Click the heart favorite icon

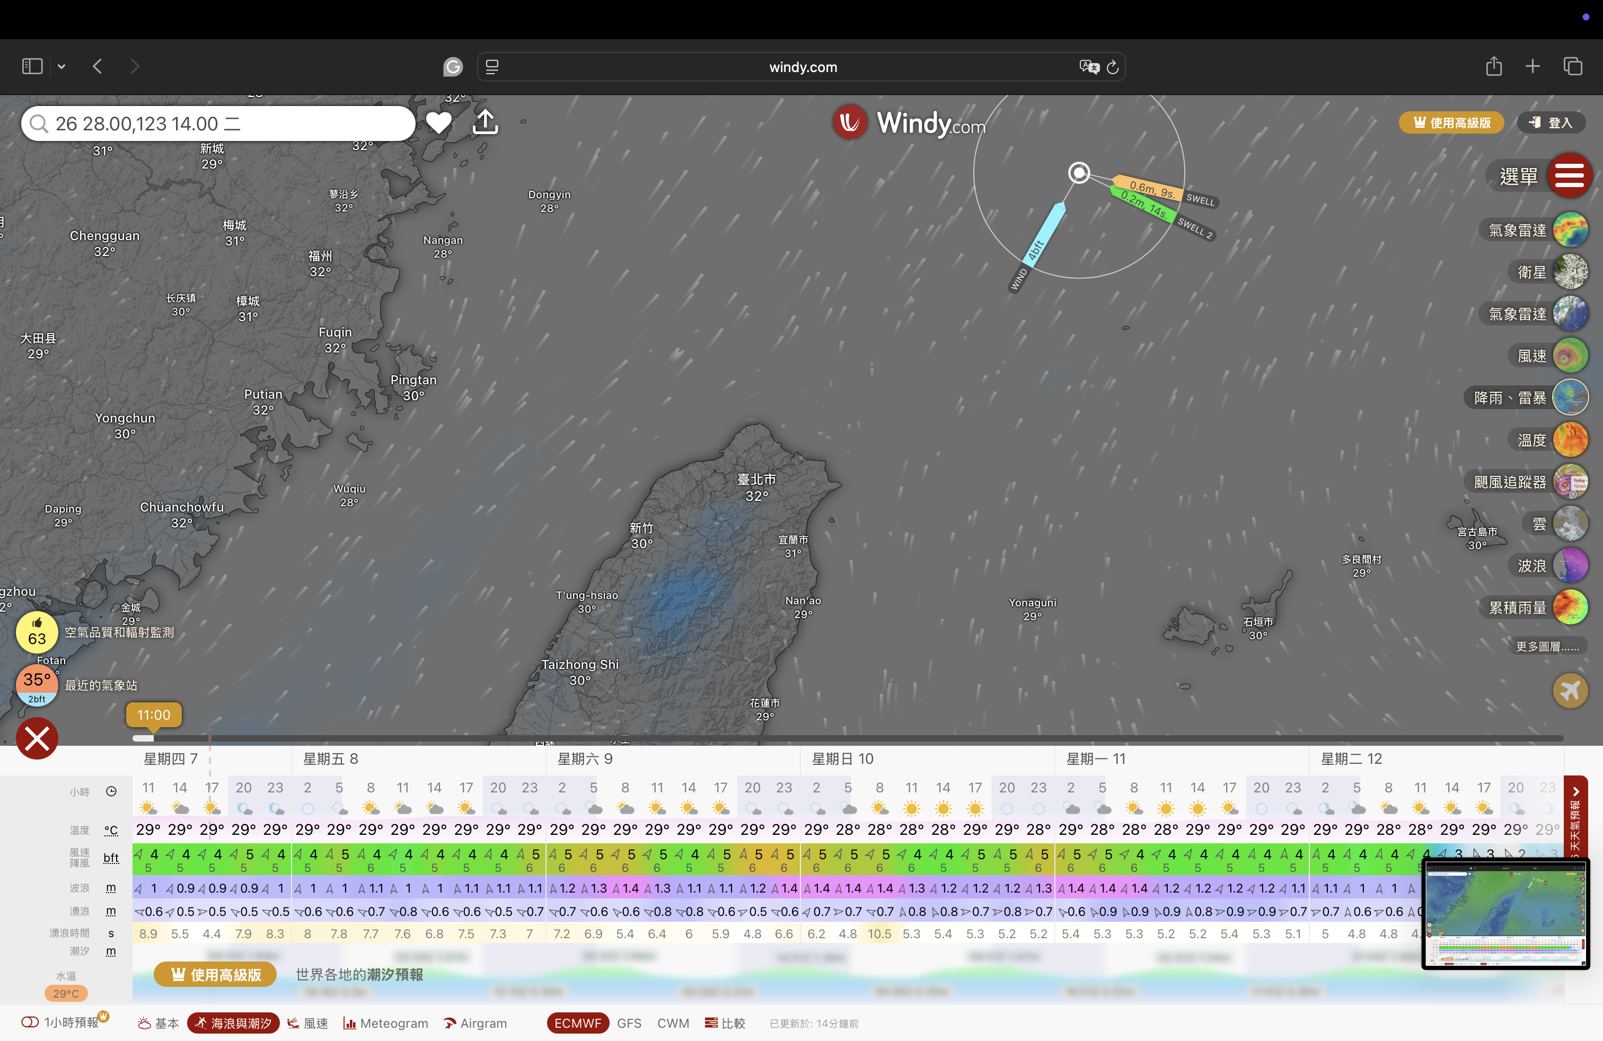(438, 122)
